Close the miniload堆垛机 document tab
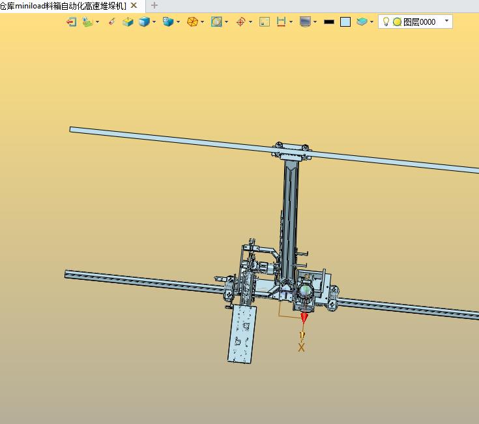The image size is (479, 424). [x=134, y=5]
